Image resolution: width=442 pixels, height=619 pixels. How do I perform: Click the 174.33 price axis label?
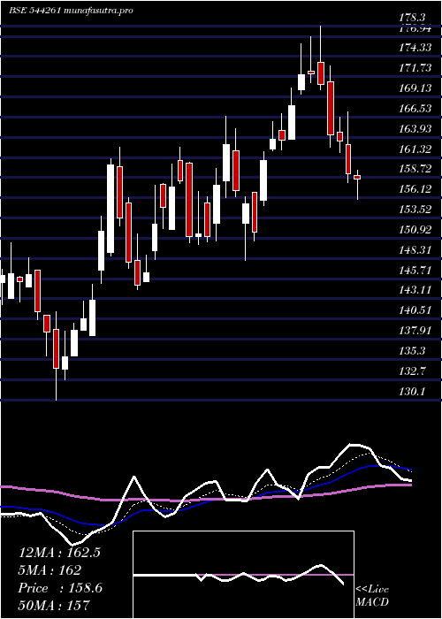coord(415,48)
